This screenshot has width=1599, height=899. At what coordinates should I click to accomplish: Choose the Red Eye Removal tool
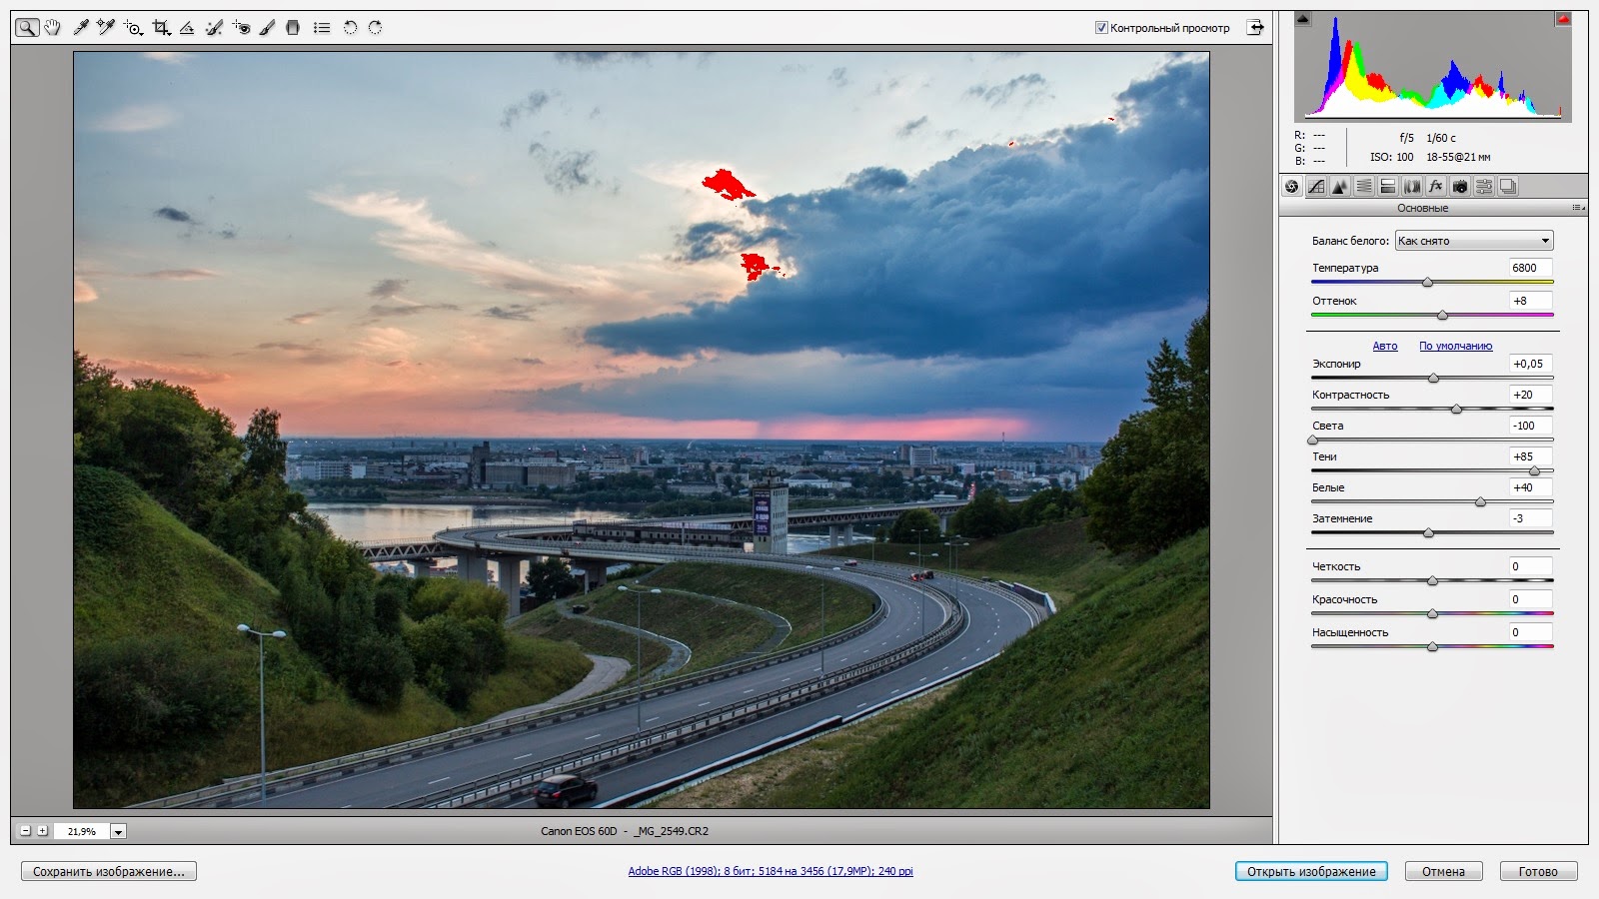click(241, 28)
